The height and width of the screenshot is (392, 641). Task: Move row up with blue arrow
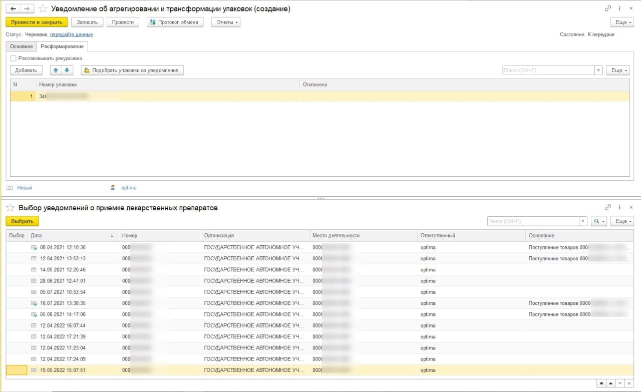pyautogui.click(x=56, y=70)
